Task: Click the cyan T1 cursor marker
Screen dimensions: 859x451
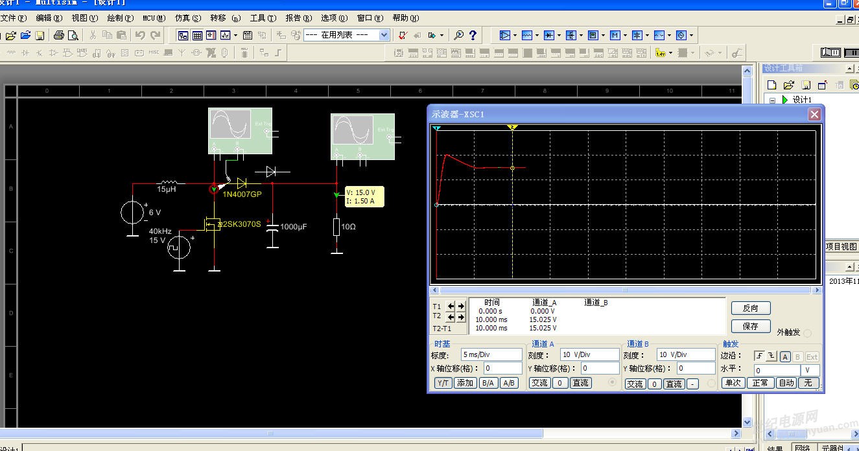Action: point(437,128)
